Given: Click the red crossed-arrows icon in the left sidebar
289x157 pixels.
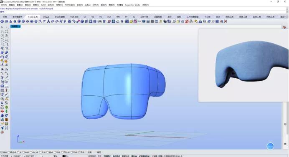Looking at the screenshot, I should 2,111.
